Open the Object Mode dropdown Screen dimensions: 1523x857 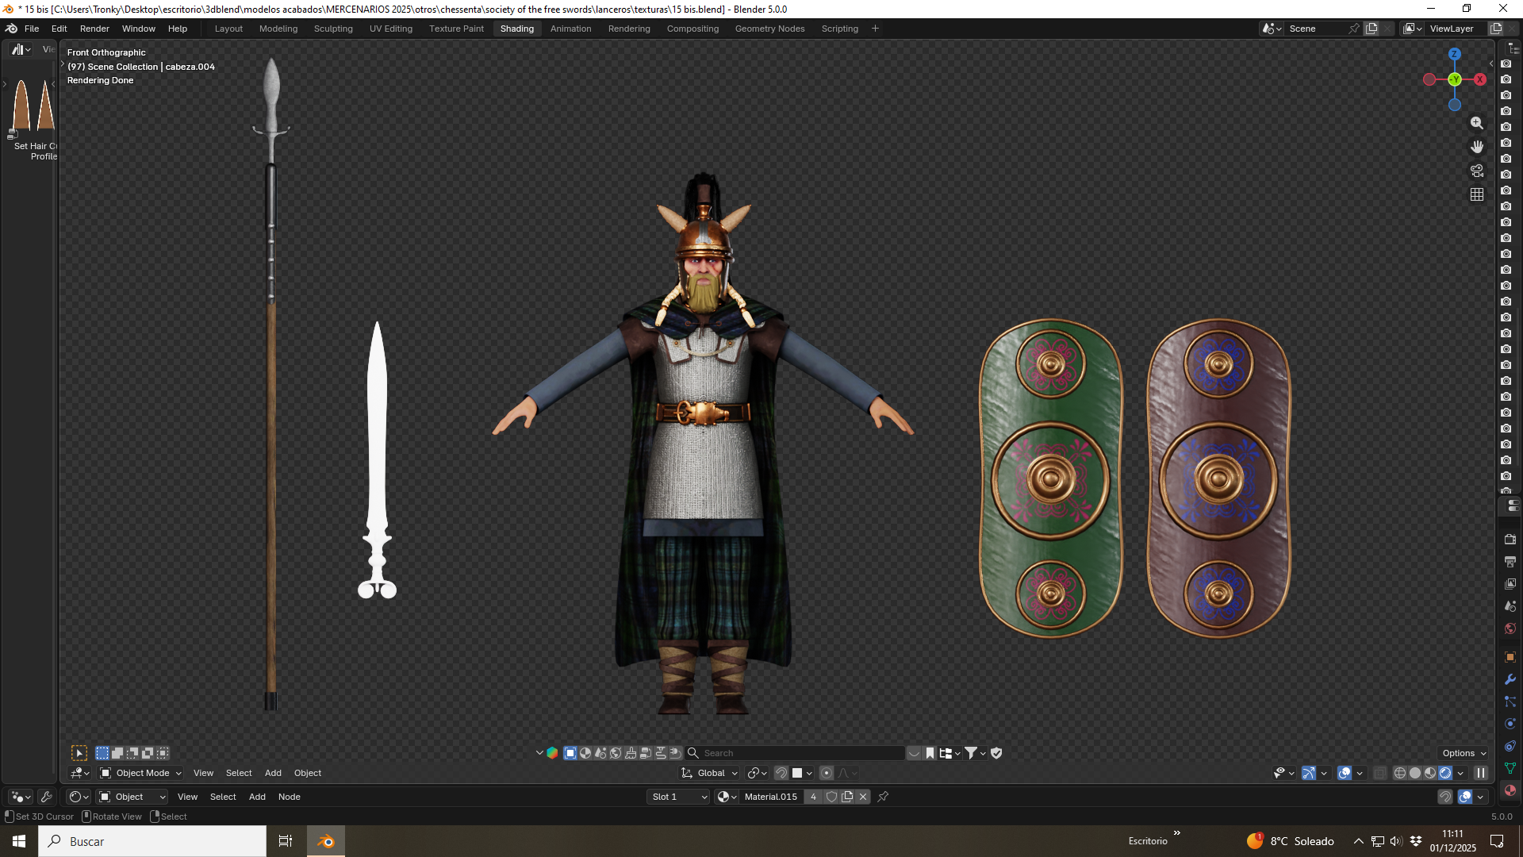pyautogui.click(x=141, y=773)
